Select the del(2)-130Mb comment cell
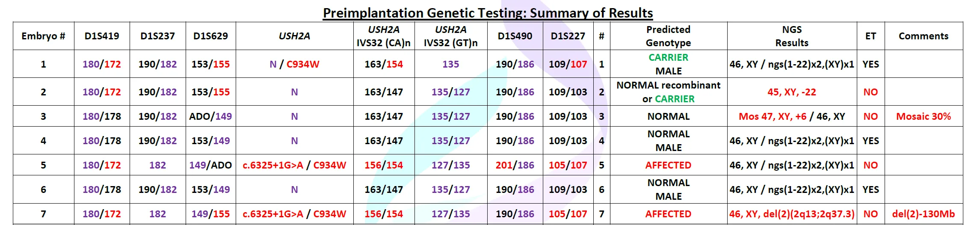 click(x=924, y=214)
